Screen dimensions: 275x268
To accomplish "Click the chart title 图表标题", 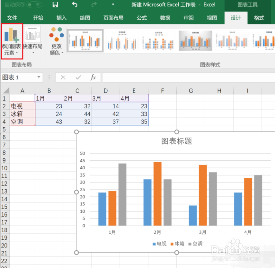I will [x=177, y=141].
